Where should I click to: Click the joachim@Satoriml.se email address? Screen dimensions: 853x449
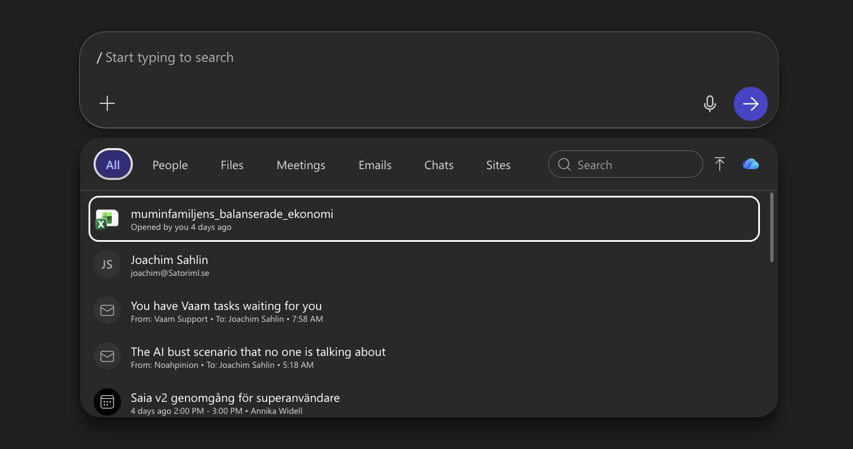pos(170,273)
